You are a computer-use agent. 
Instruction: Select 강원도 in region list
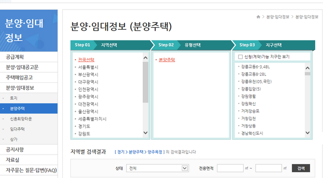[x=84, y=134]
